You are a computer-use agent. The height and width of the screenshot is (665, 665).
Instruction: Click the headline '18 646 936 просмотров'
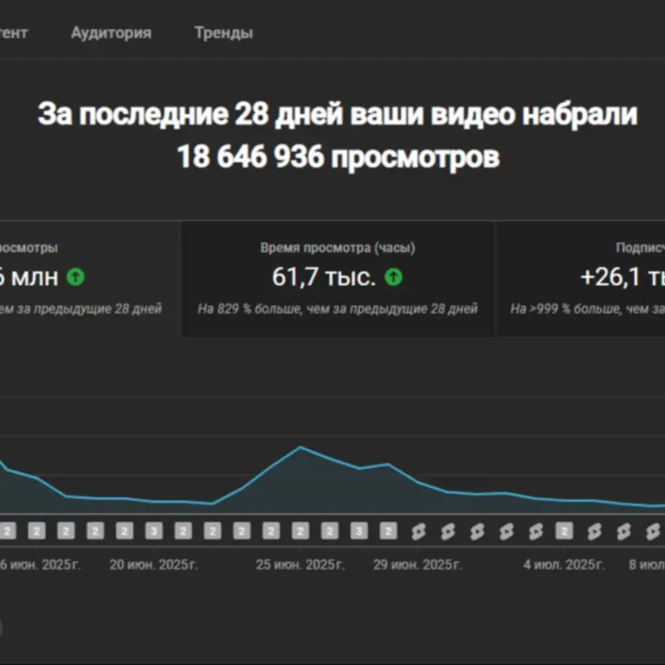pyautogui.click(x=338, y=157)
